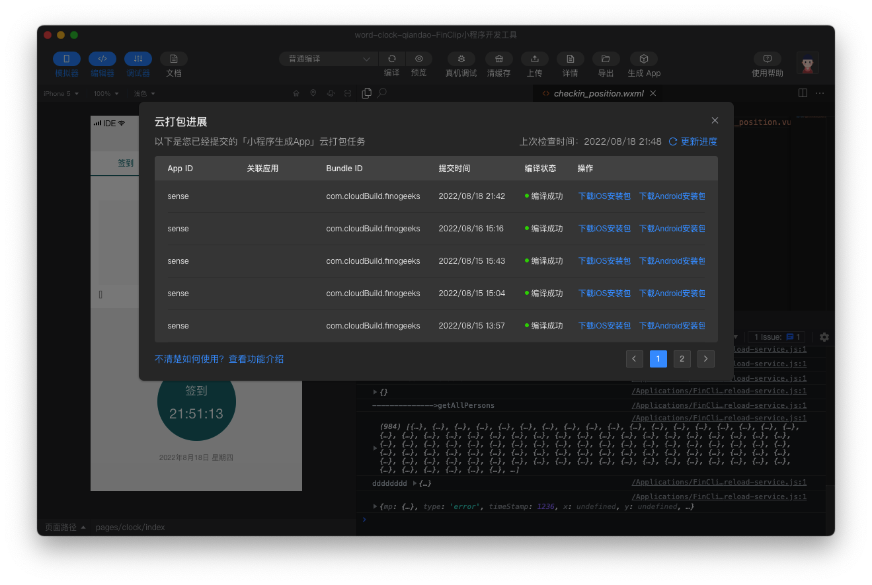Click 更新进度 to refresh progress
Image resolution: width=872 pixels, height=585 pixels.
pyautogui.click(x=693, y=141)
